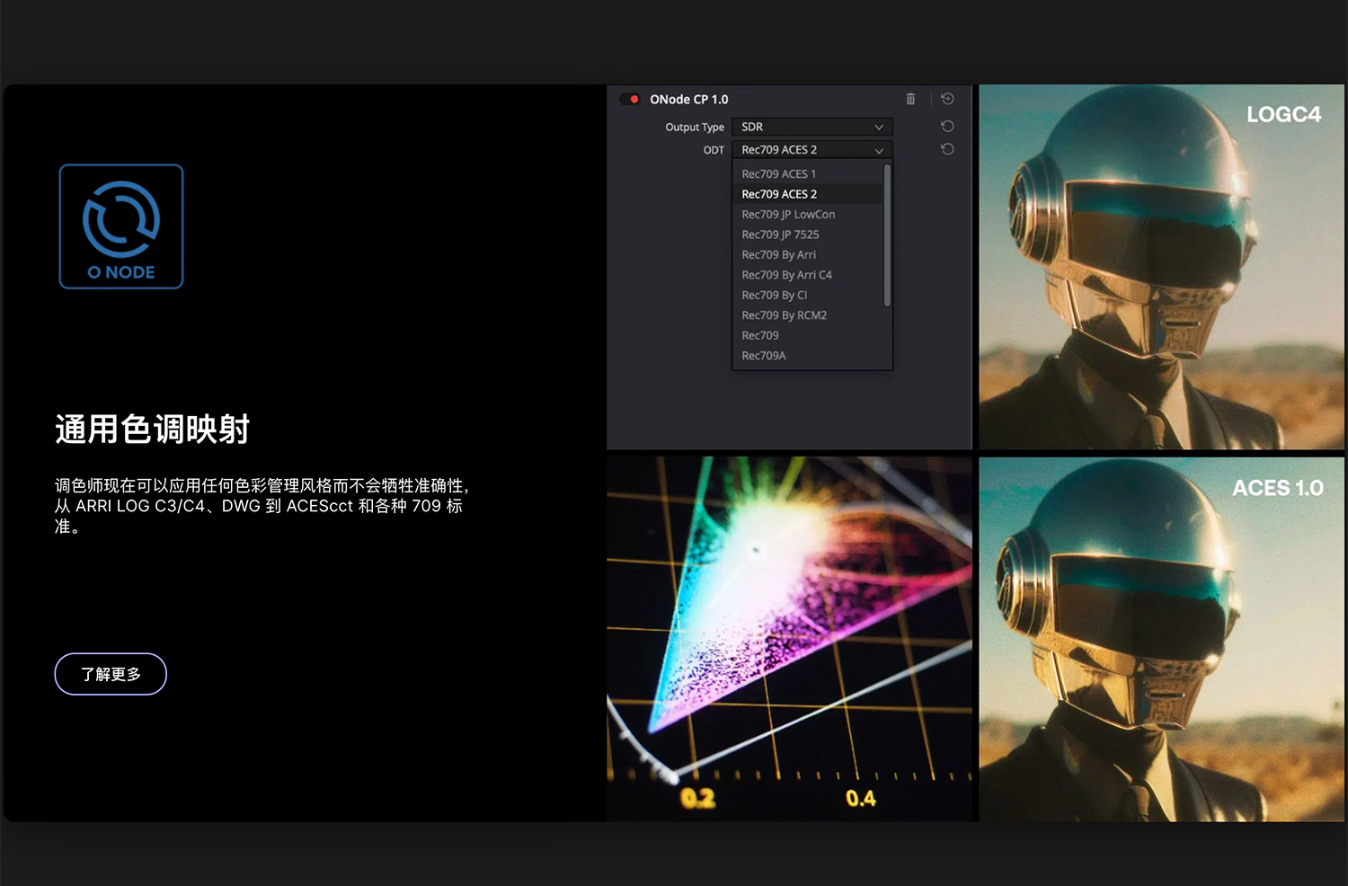Click the version history icon near the trash
This screenshot has width=1348, height=886.
pyautogui.click(x=946, y=99)
